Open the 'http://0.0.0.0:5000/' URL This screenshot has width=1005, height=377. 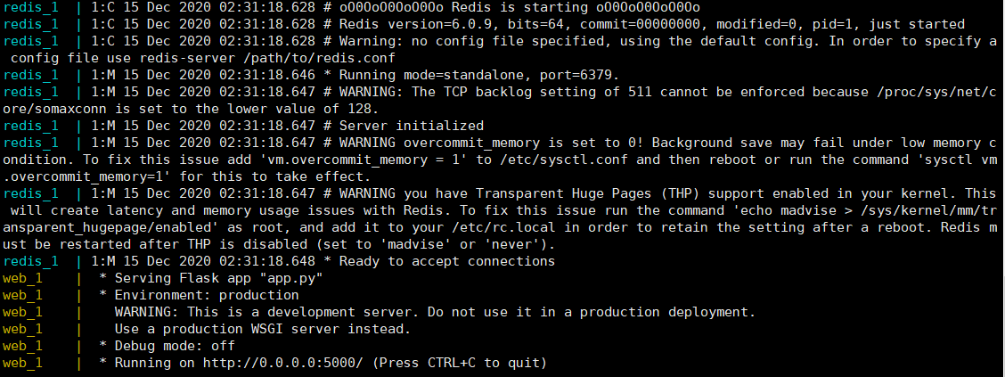click(x=283, y=364)
